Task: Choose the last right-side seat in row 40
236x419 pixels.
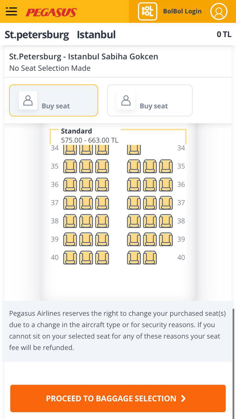Action: (x=150, y=258)
